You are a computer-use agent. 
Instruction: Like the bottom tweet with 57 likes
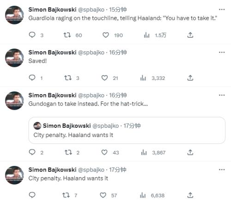[x=103, y=195]
